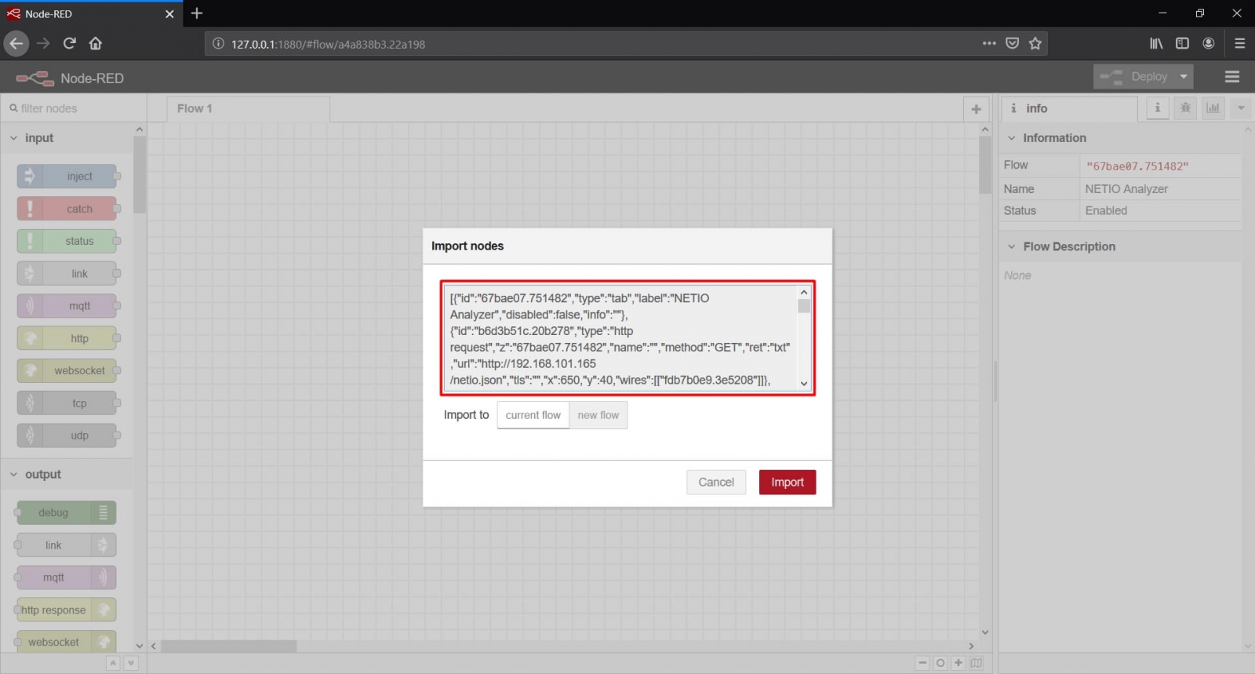This screenshot has width=1255, height=674.
Task: Zoom out the flow canvas
Action: click(922, 663)
